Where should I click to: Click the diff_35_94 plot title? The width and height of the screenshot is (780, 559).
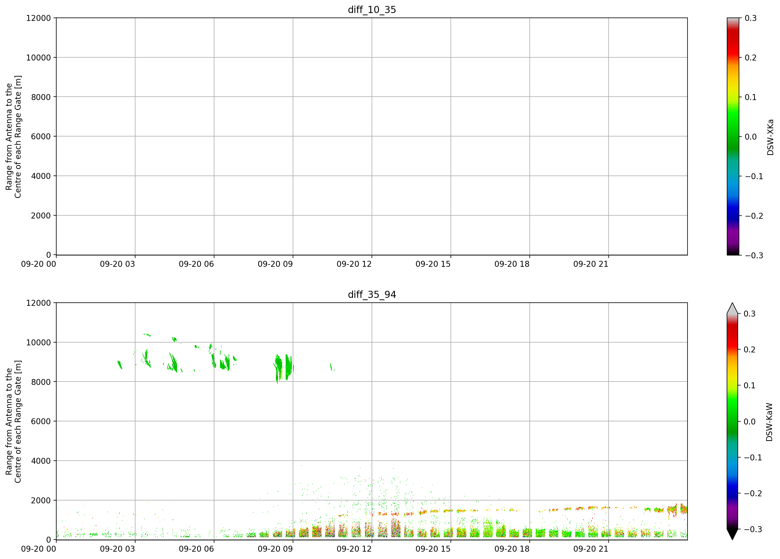tap(372, 294)
